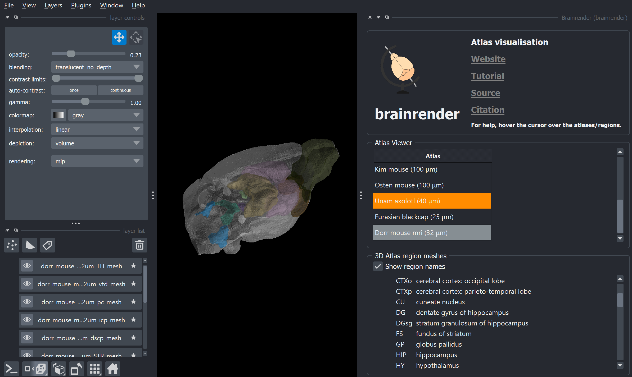Roll the dimension axes
Viewport: 632px width, 377px height.
[59, 369]
